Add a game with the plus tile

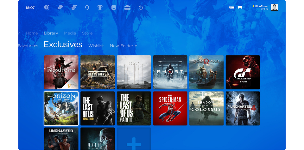(134, 139)
